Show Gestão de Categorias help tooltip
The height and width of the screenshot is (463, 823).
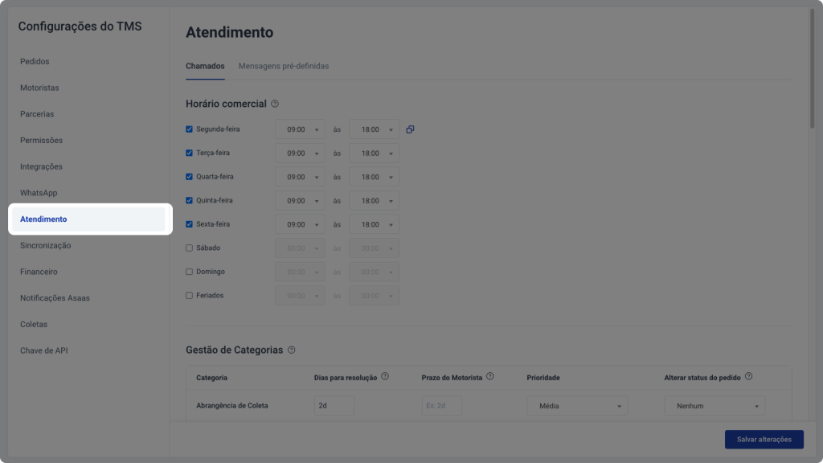291,350
